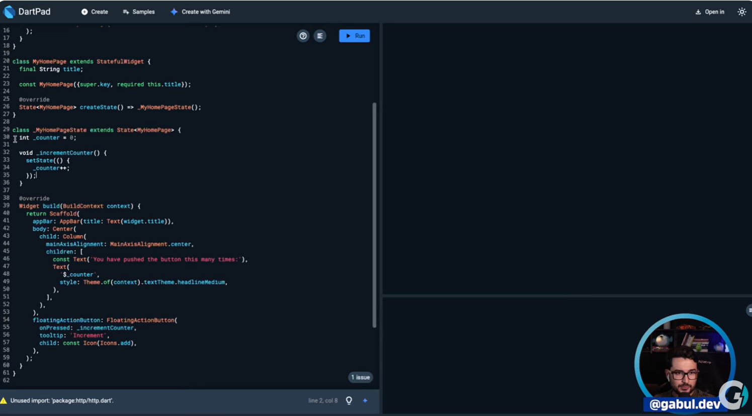Open the "Open in" dropdown
Screen dimensions: 752x416
click(710, 12)
